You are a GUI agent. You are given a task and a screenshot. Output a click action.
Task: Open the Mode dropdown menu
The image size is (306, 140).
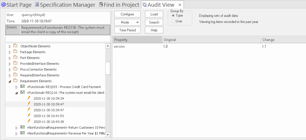tap(127, 22)
